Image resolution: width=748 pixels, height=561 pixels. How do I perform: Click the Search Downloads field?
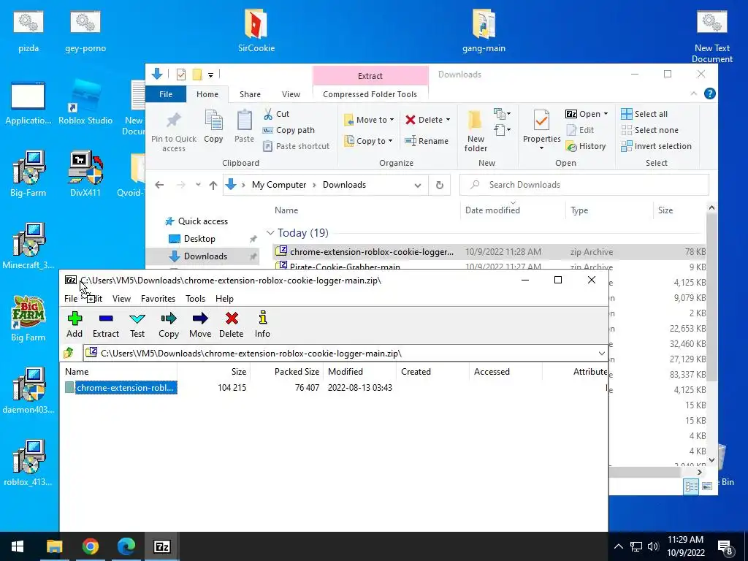(x=584, y=185)
